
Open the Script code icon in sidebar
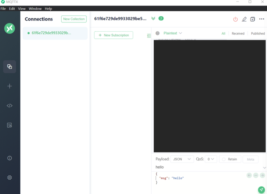9,106
